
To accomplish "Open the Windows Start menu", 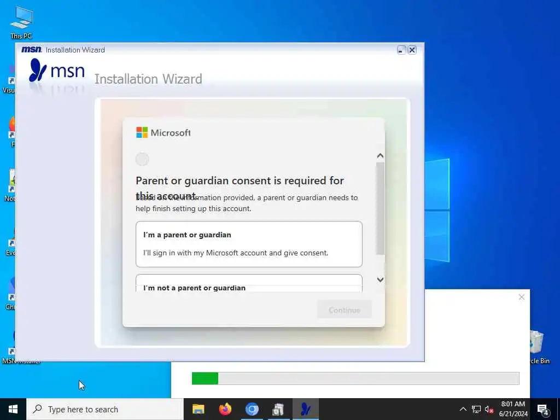I will (x=13, y=409).
